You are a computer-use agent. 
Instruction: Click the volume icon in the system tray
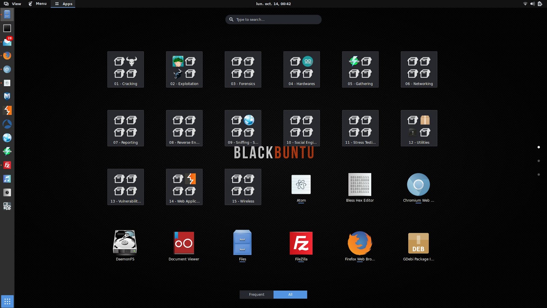532,4
